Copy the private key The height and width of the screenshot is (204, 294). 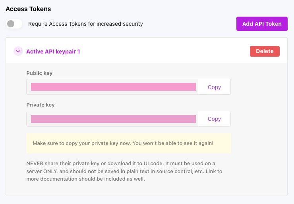(x=214, y=119)
